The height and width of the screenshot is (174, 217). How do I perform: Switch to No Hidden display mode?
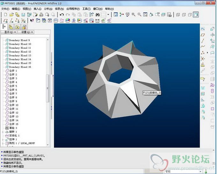(190, 15)
